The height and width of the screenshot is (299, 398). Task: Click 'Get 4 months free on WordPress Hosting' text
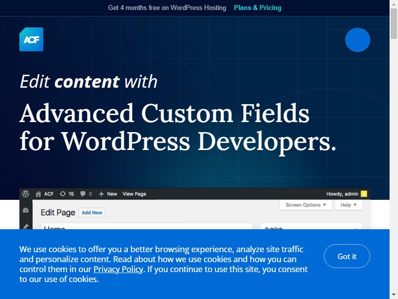pyautogui.click(x=167, y=8)
